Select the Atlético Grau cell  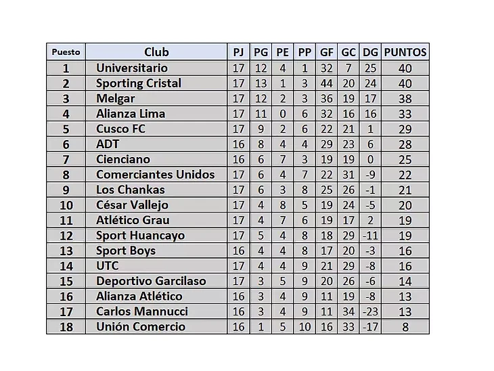click(133, 220)
